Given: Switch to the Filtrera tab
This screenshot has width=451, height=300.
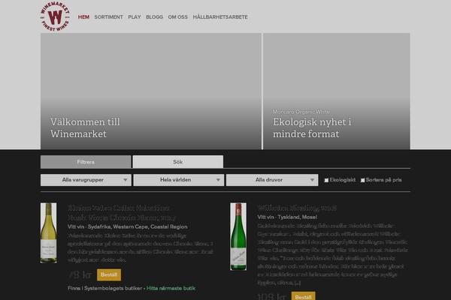Looking at the screenshot, I should [86, 162].
